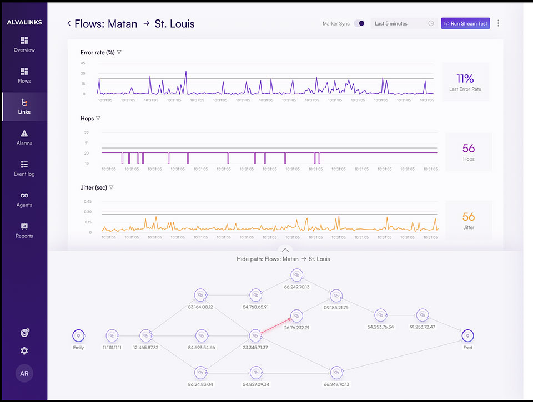Click the settings gear icon
This screenshot has height=402, width=533.
coord(24,350)
